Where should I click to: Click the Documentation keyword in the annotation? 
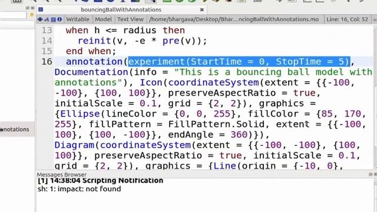[x=91, y=72]
